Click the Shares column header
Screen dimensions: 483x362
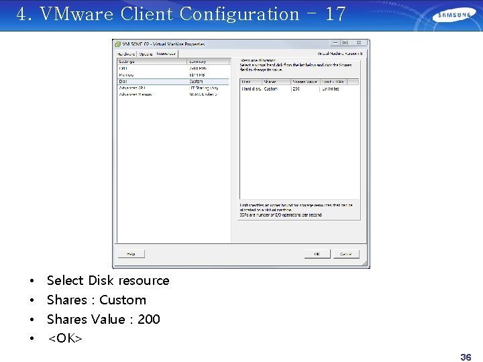[276, 82]
